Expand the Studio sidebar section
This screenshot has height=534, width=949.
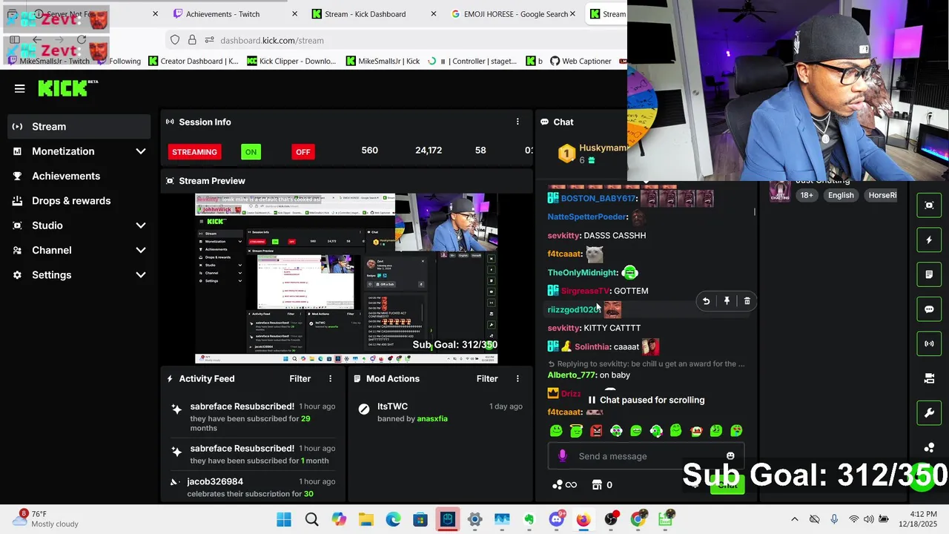pyautogui.click(x=80, y=225)
